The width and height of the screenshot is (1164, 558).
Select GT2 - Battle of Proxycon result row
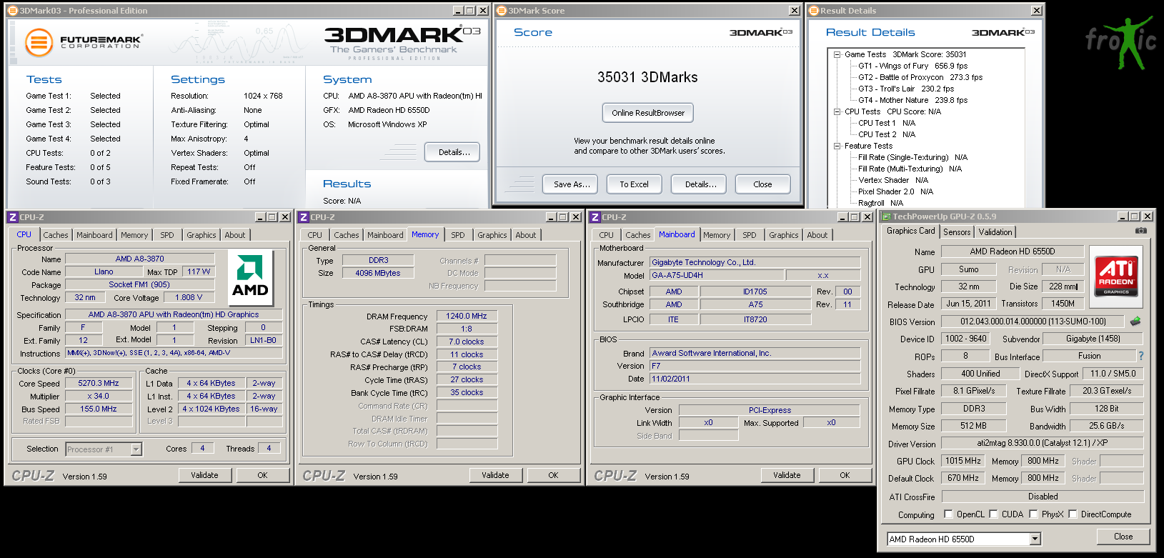[920, 77]
